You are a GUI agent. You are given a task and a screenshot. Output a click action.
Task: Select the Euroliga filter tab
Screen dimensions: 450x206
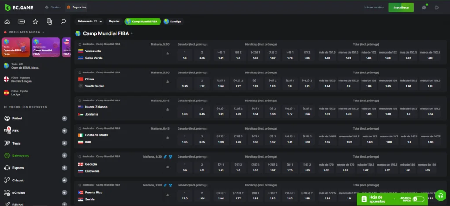coord(173,21)
